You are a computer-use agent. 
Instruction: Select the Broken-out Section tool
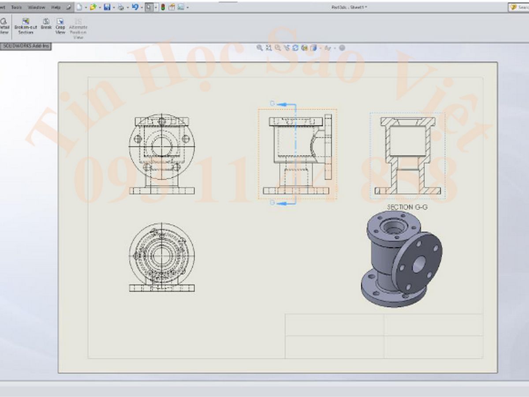[x=26, y=26]
